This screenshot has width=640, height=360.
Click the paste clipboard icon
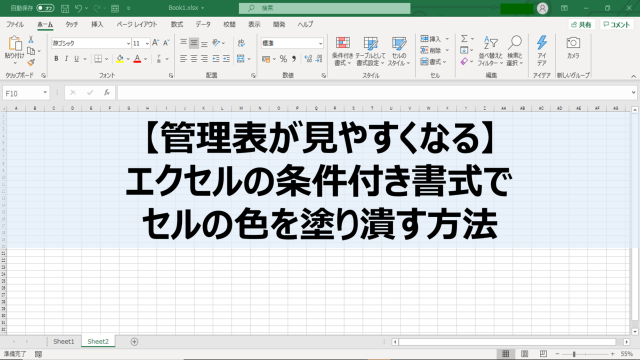point(15,44)
